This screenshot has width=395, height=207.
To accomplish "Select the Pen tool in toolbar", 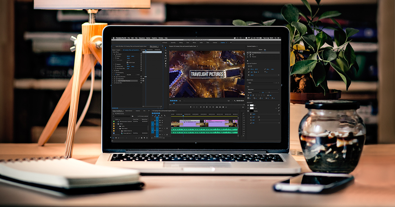I will [166, 61].
